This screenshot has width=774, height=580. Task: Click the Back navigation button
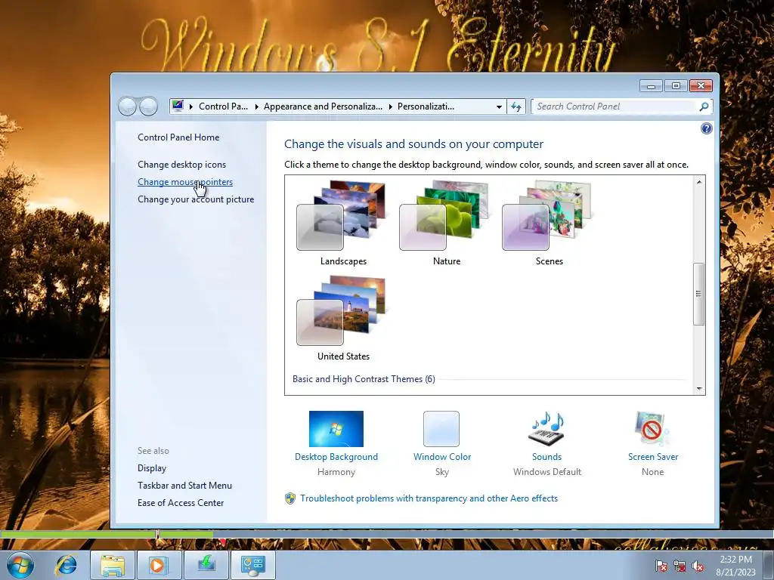[x=127, y=106]
